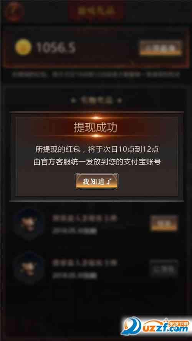Click the glowing ornament below 提现成功 title
This screenshot has width=192, height=341.
tap(97, 136)
